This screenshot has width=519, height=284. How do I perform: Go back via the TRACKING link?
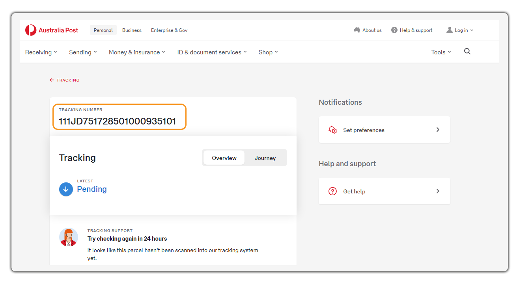pos(68,80)
